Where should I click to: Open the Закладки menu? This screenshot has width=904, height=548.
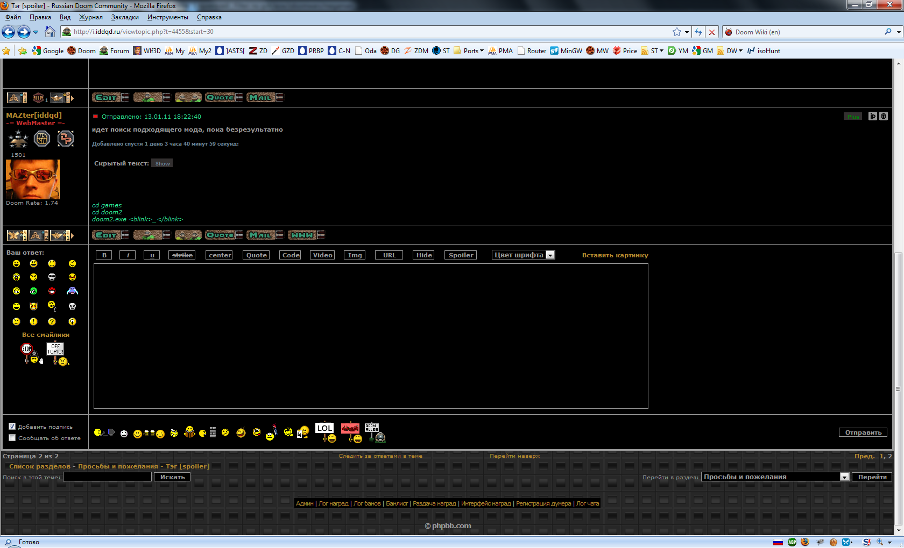pyautogui.click(x=125, y=17)
